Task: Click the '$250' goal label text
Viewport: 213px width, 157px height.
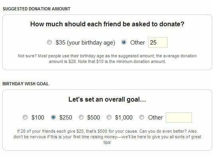Action: point(66,118)
